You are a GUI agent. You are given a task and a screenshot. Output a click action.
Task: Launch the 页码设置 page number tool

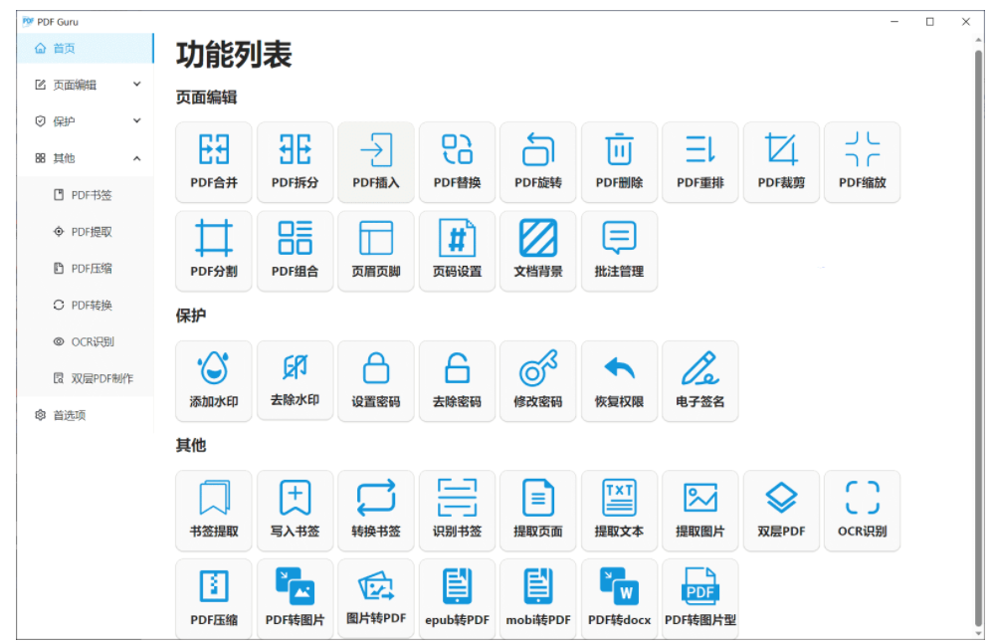click(458, 250)
